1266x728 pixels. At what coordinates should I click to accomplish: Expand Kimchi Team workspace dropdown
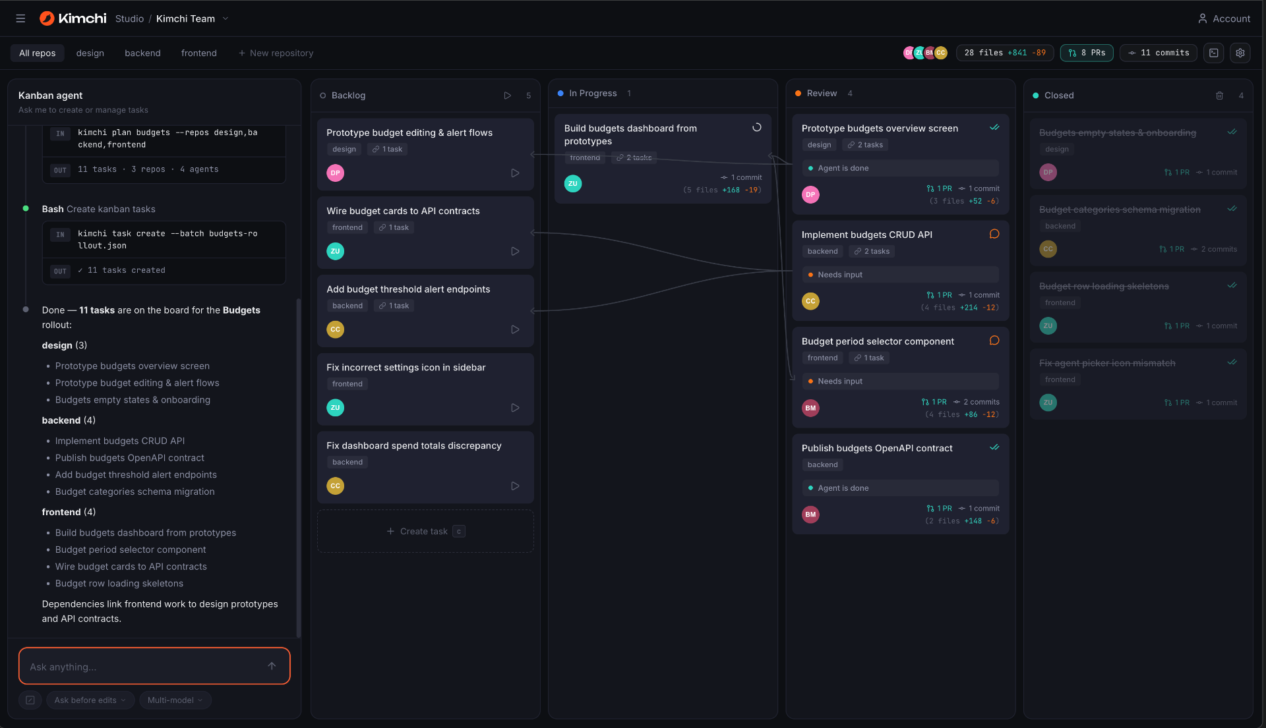tap(226, 18)
